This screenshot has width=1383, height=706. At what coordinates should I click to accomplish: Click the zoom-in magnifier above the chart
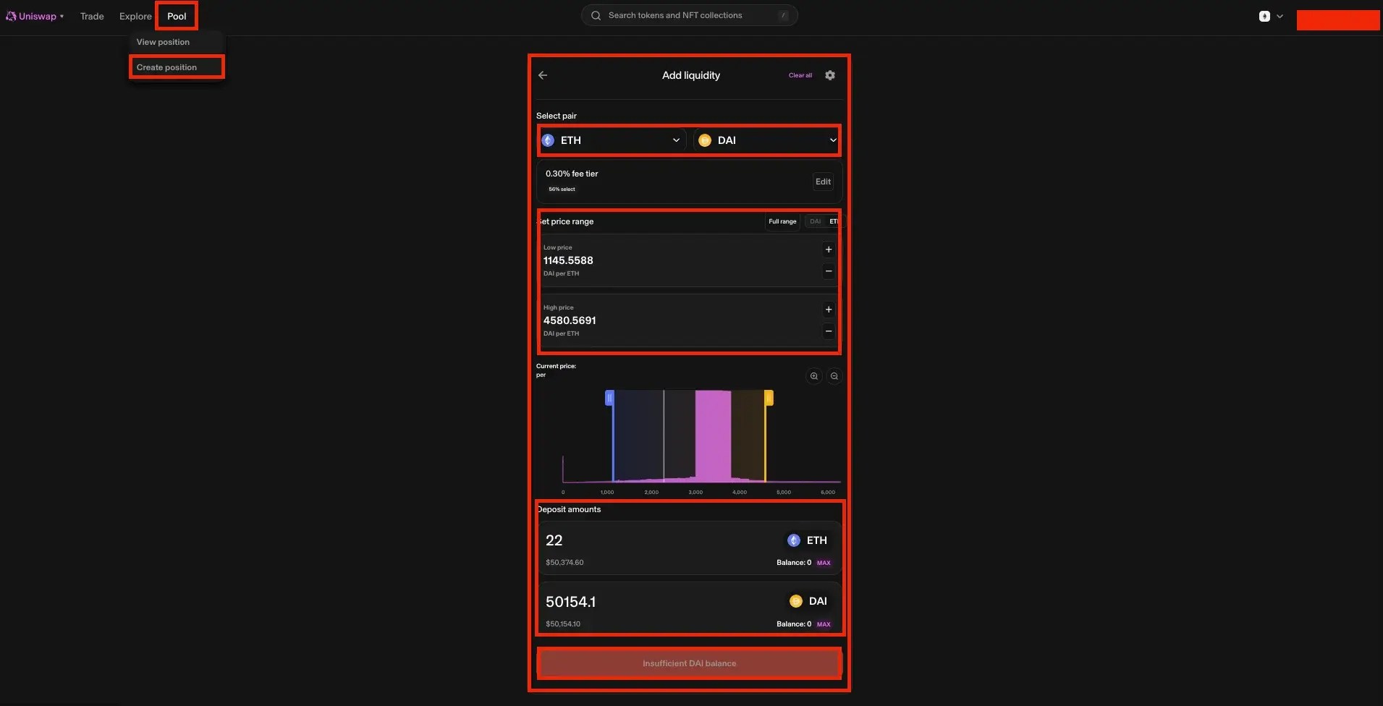click(813, 376)
